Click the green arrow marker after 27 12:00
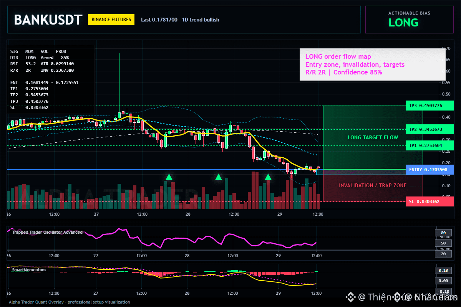The height and width of the screenshot is (307, 461). (169, 177)
